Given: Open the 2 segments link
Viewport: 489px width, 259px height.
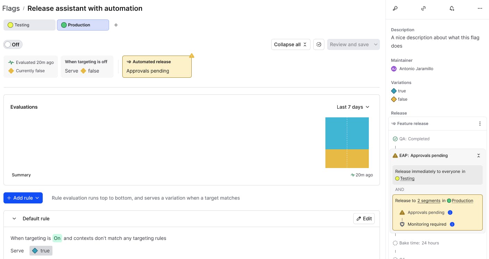Looking at the screenshot, I should (x=429, y=201).
